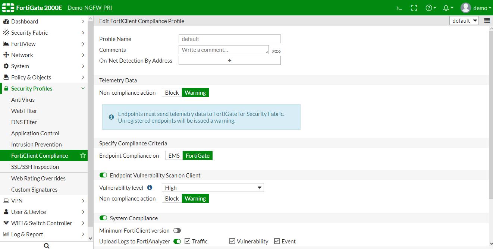This screenshot has width=493, height=249.
Task: Click the WiFi & Switch Controller icon
Action: pyautogui.click(x=6, y=223)
